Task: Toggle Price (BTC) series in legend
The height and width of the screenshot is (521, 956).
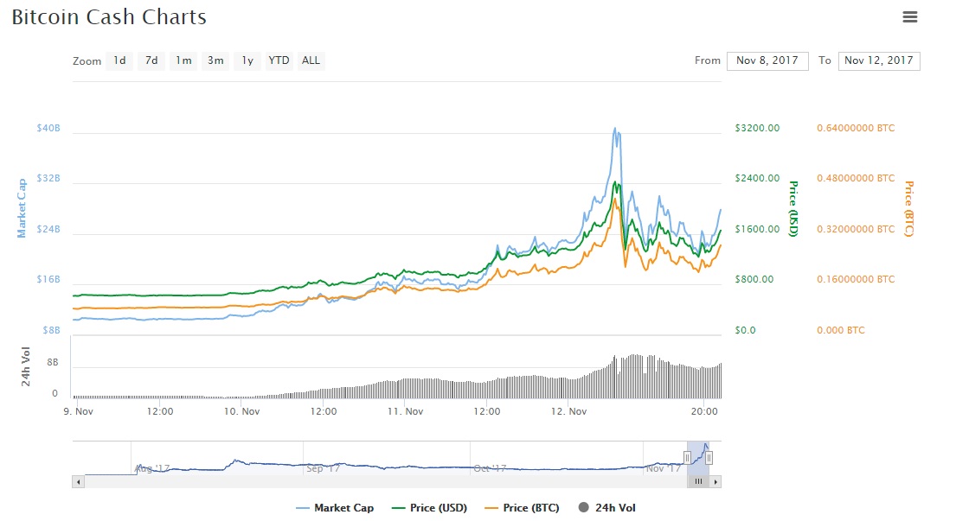Action: (522, 508)
